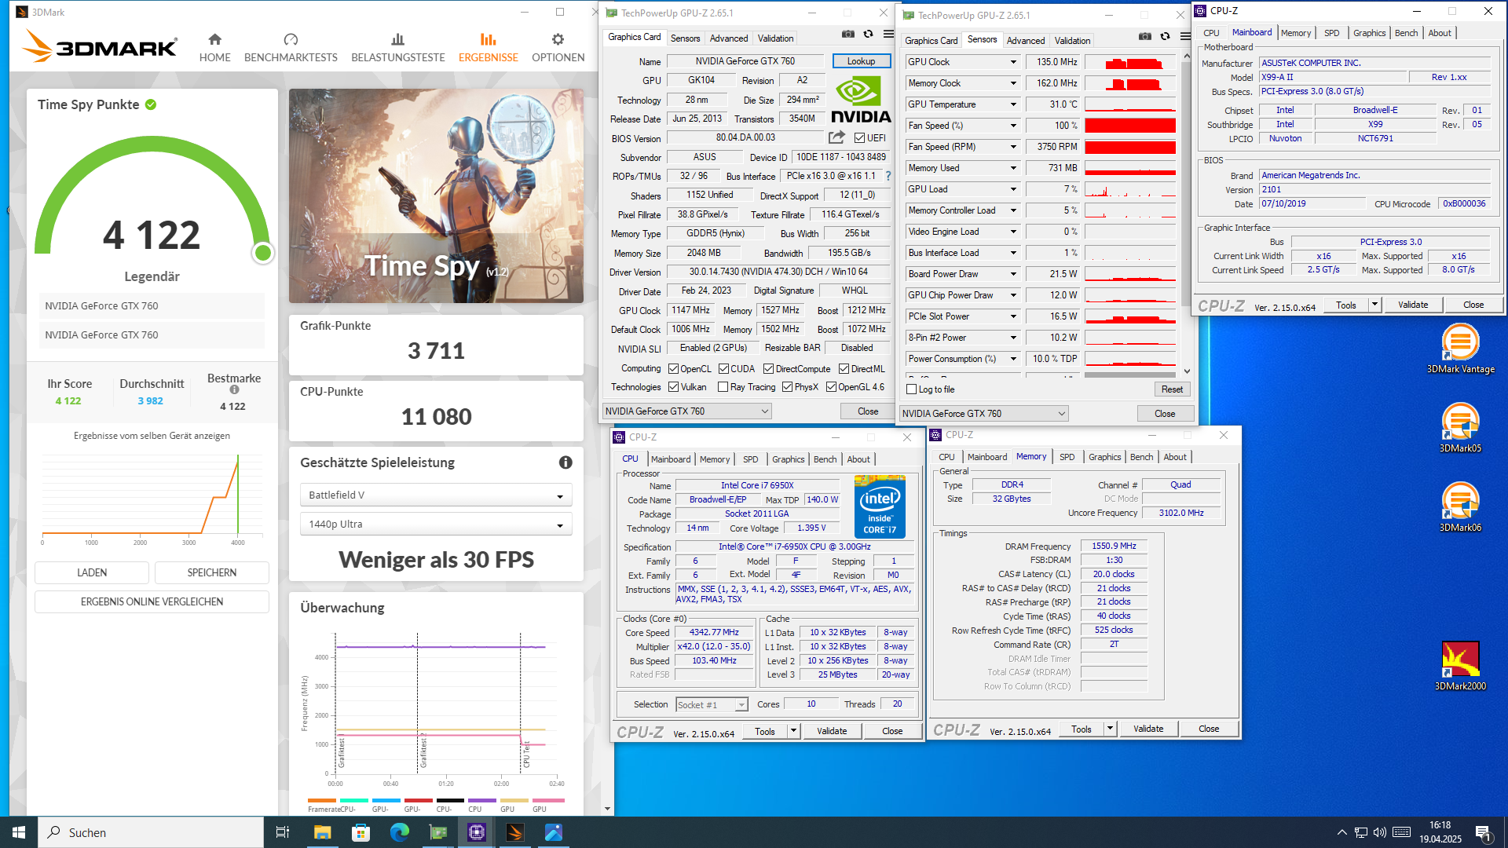Open Microsoft Edge from taskbar
Screen dimensions: 1508x848
pos(399,832)
